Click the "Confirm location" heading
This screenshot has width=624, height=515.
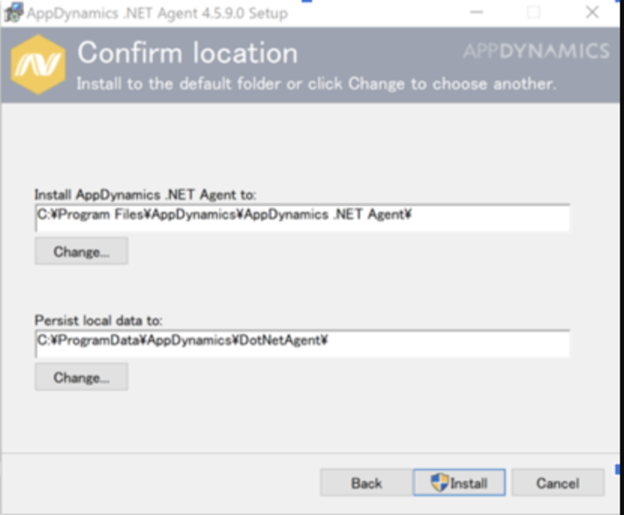coord(188,53)
